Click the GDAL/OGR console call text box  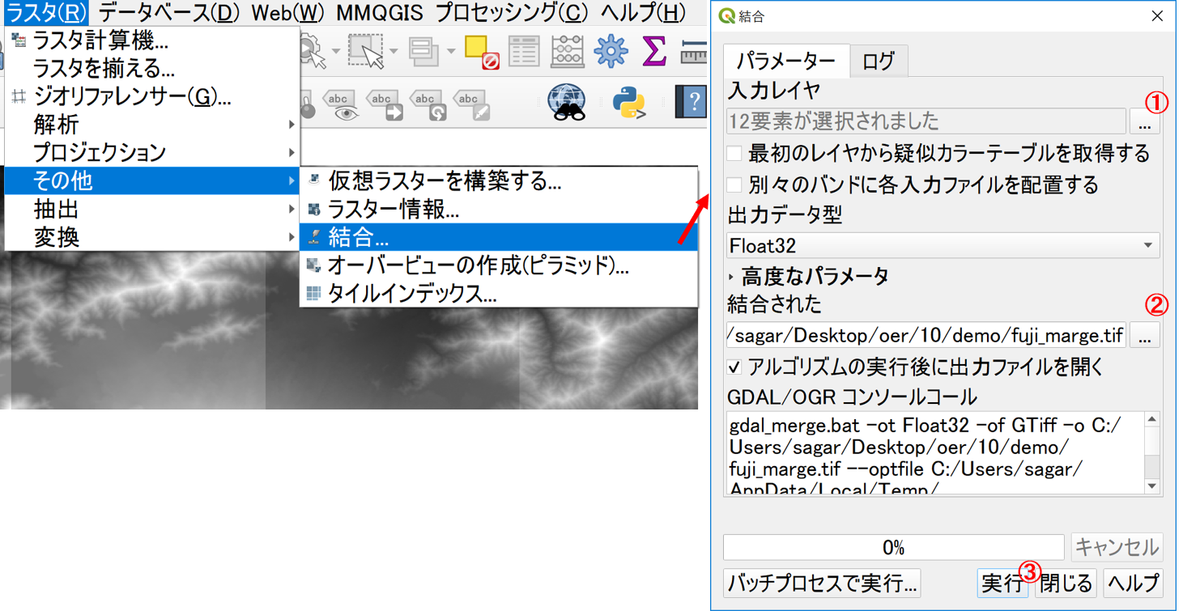coord(935,452)
